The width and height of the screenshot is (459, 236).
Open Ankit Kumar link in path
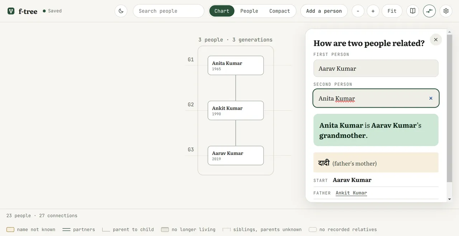351,193
